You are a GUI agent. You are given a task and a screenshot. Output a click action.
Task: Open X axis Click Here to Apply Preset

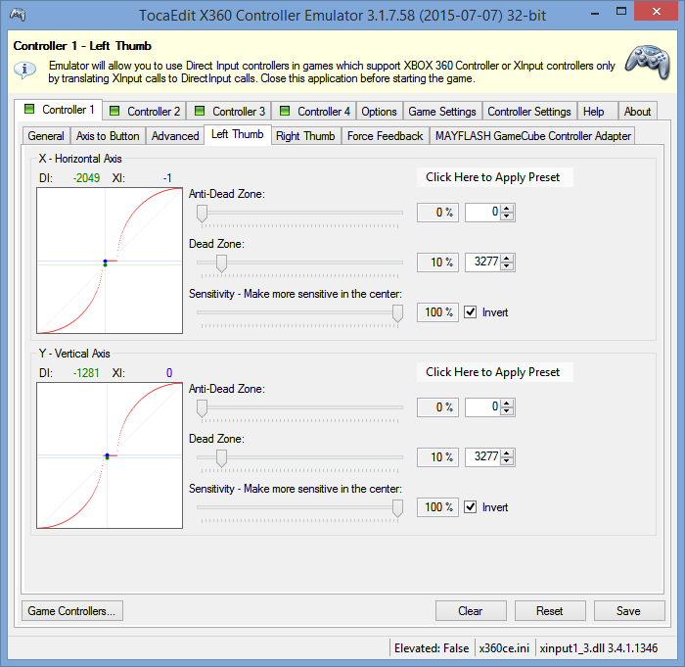(494, 177)
